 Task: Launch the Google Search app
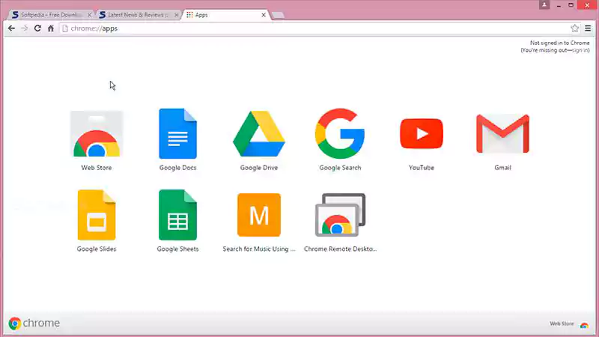click(340, 134)
